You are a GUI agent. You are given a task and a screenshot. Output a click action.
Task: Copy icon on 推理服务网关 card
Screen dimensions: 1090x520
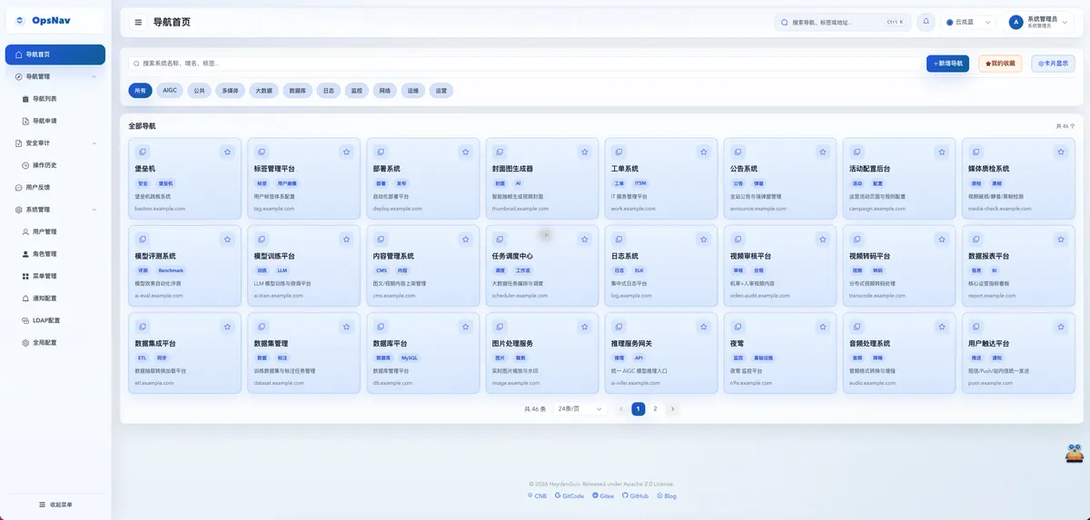[619, 327]
